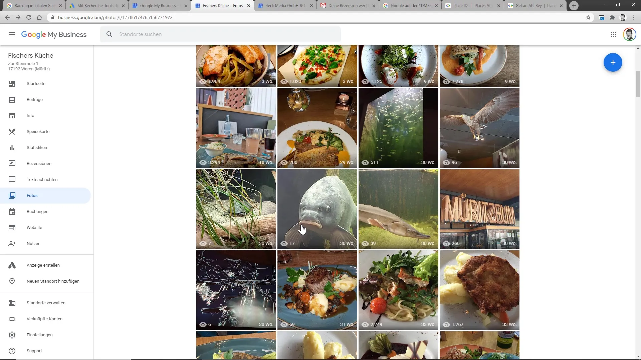Open the Müritzeum building photo
The image size is (641, 360).
click(x=479, y=209)
